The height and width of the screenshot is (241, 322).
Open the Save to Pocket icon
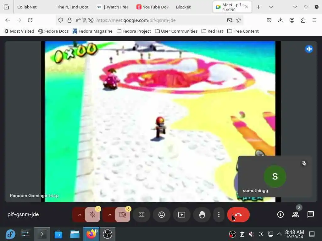(269, 20)
